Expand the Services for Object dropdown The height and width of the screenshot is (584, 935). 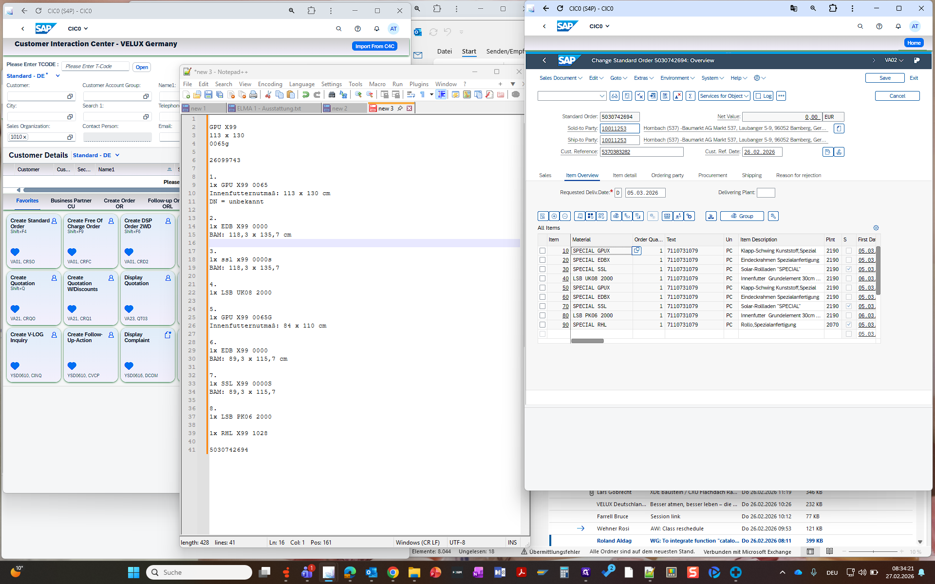[724, 96]
